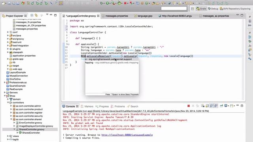Switch to messages_az.properties tab
The width and height of the screenshot is (253, 142).
coord(214,16)
